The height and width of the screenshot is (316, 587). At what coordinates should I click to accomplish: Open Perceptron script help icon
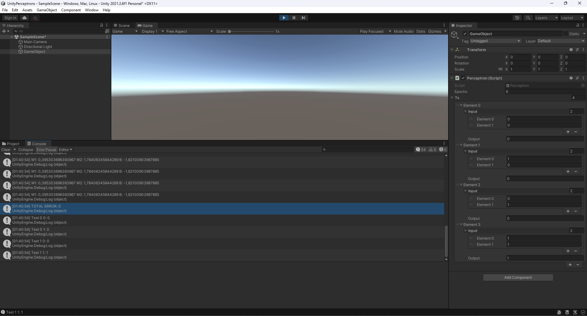pyautogui.click(x=571, y=78)
